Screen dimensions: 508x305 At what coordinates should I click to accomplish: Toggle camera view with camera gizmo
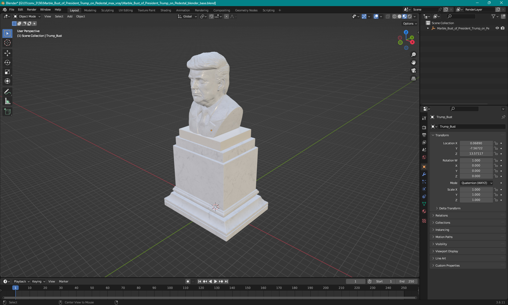pos(414,70)
